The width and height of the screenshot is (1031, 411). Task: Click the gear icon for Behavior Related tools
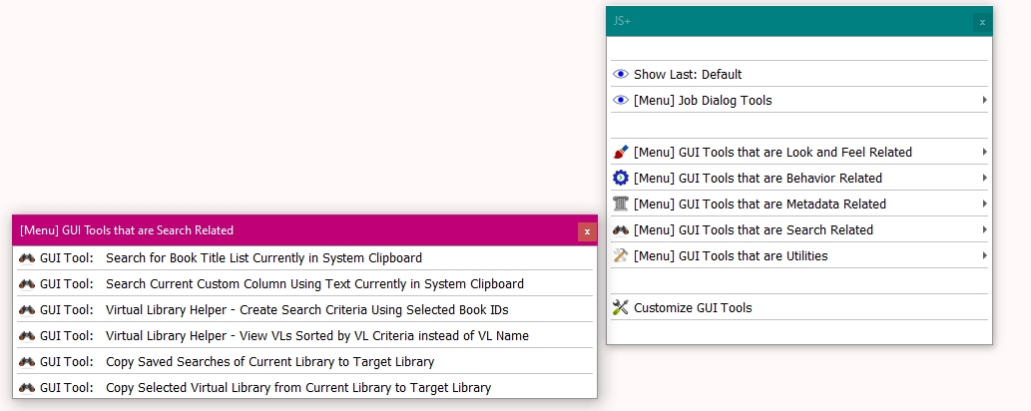click(x=621, y=179)
